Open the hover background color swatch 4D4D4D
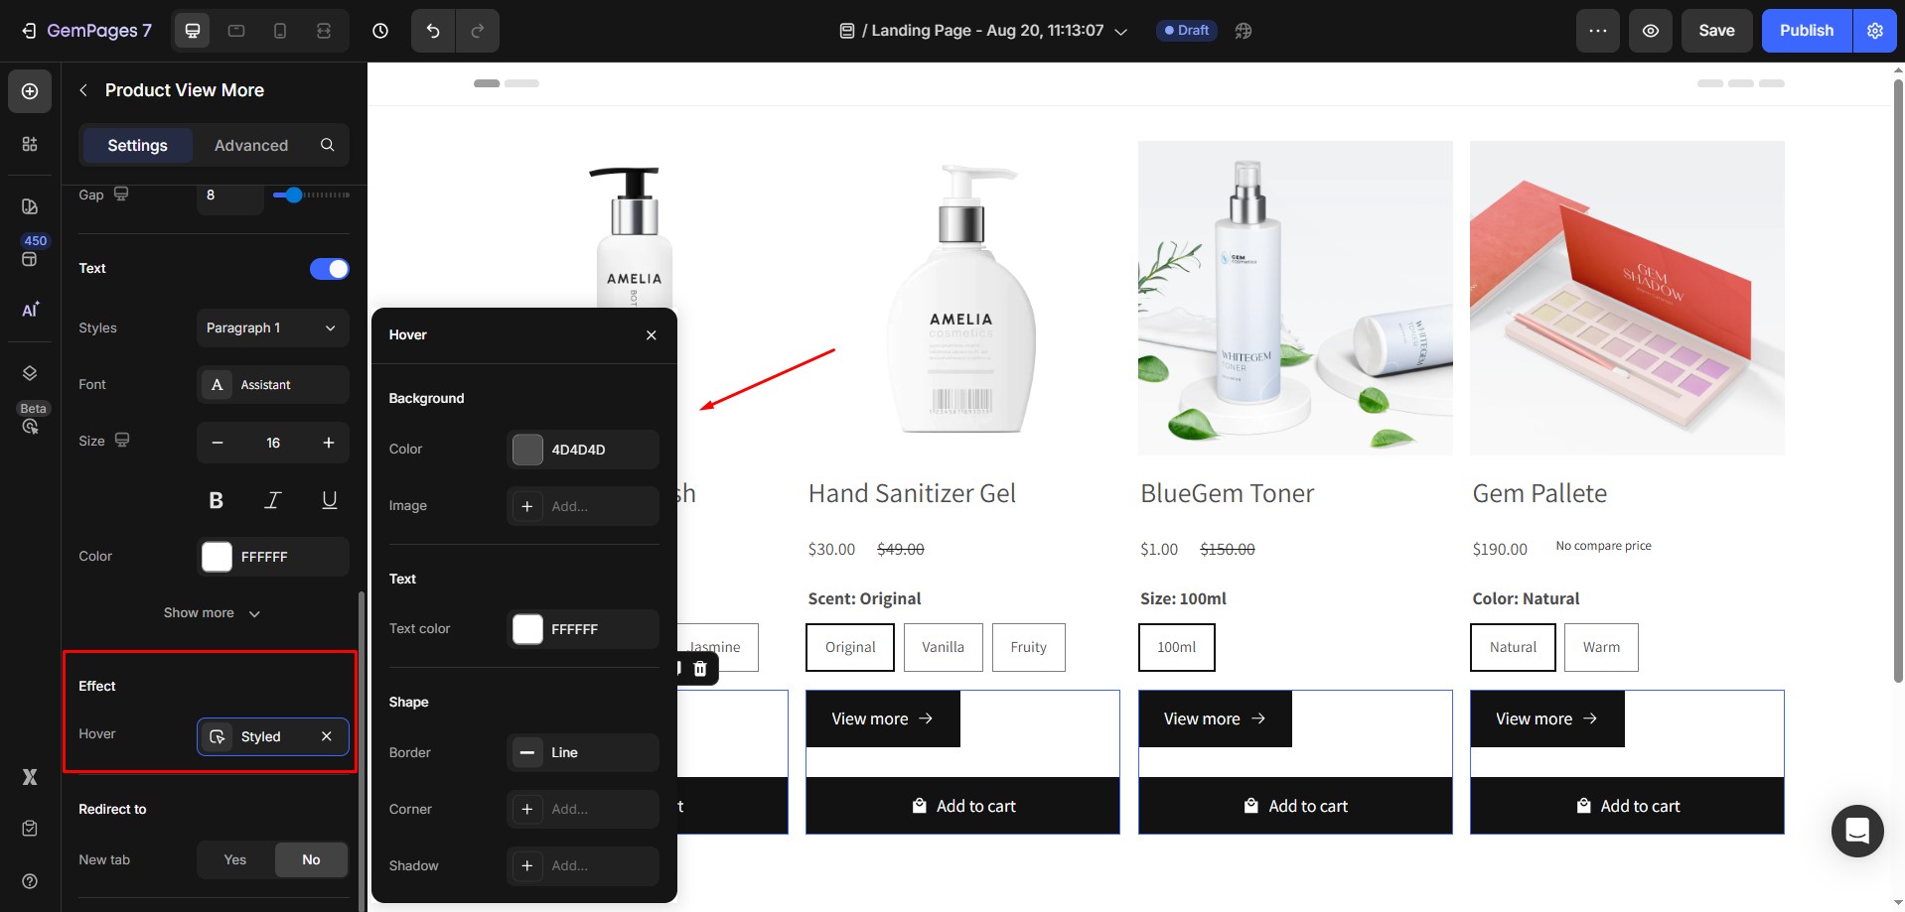This screenshot has width=1905, height=912. pyautogui.click(x=526, y=450)
